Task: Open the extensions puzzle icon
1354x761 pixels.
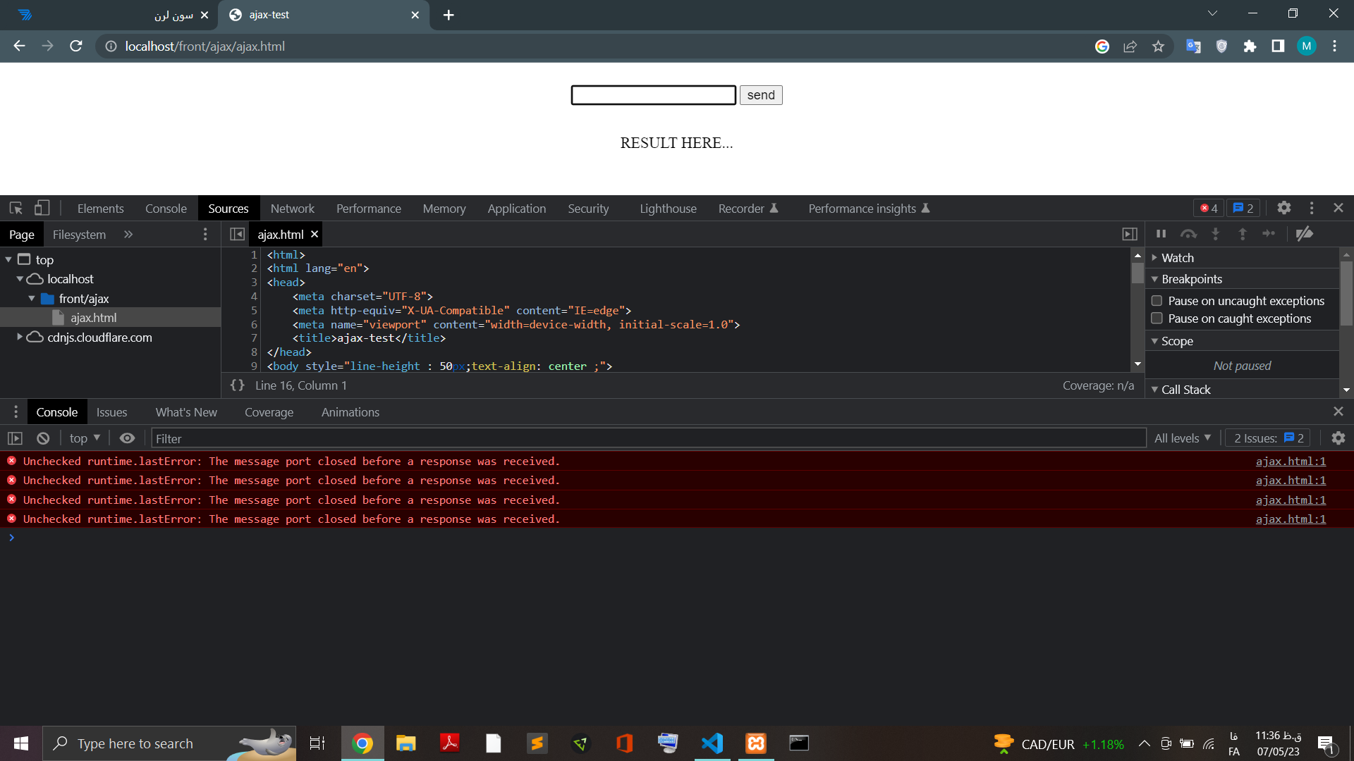Action: (x=1250, y=47)
